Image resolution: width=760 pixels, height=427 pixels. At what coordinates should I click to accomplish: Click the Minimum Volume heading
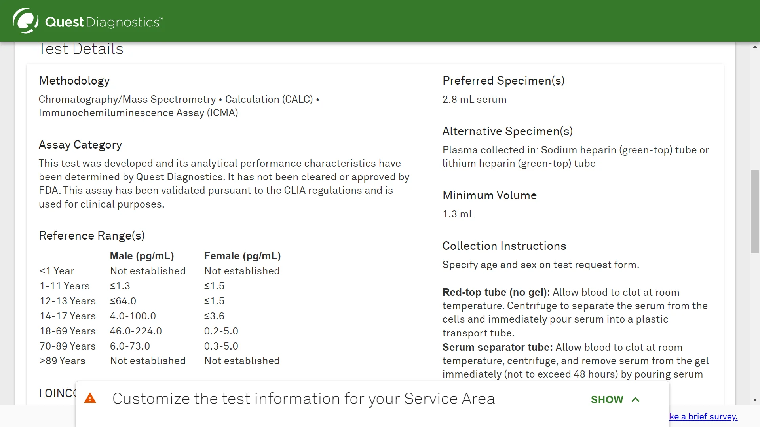[x=490, y=195]
